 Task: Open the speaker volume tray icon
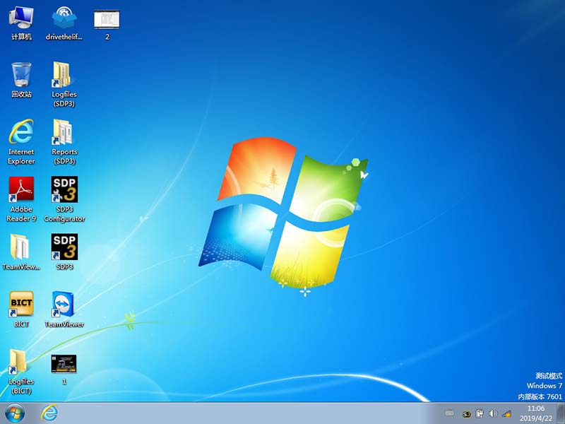coord(492,413)
